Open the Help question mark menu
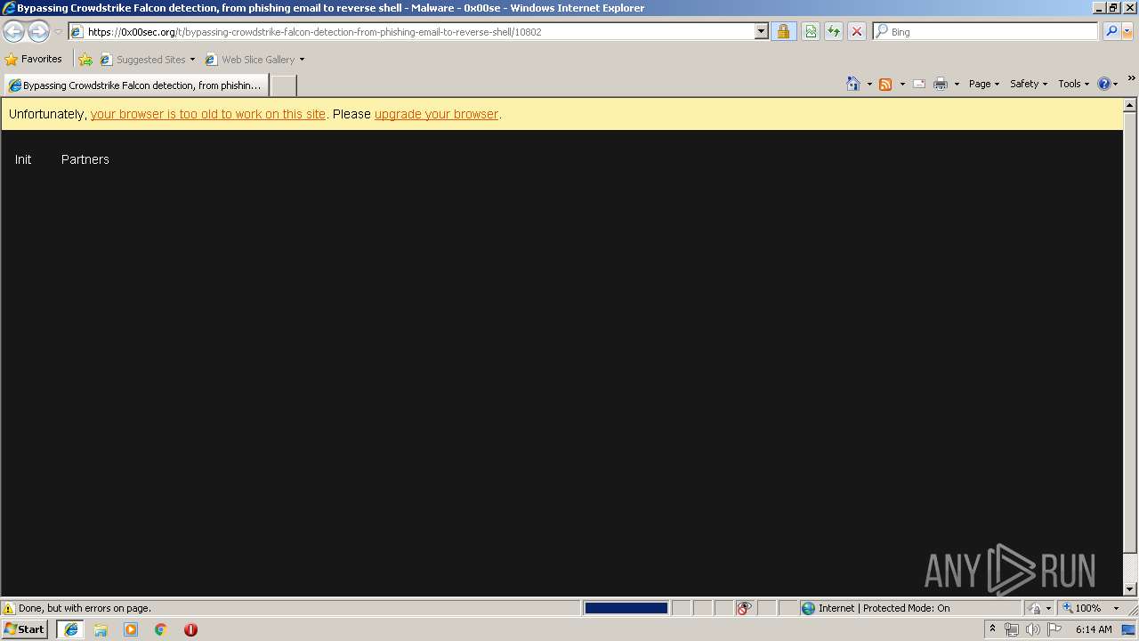The height and width of the screenshot is (641, 1139). [x=1108, y=84]
